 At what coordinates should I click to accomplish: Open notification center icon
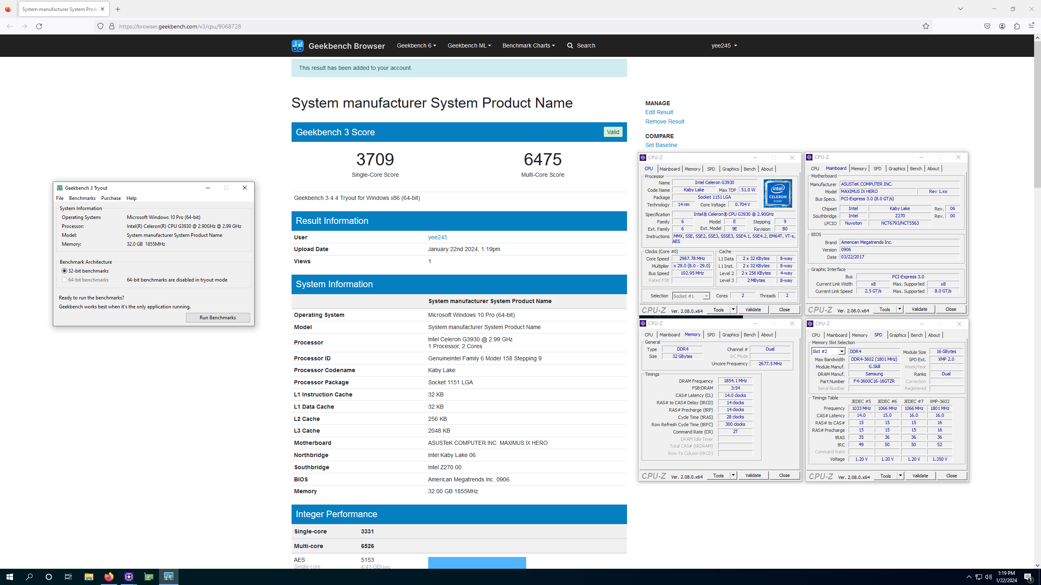click(x=1028, y=577)
